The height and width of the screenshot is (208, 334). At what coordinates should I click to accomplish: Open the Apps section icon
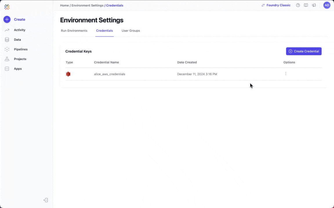(7, 69)
